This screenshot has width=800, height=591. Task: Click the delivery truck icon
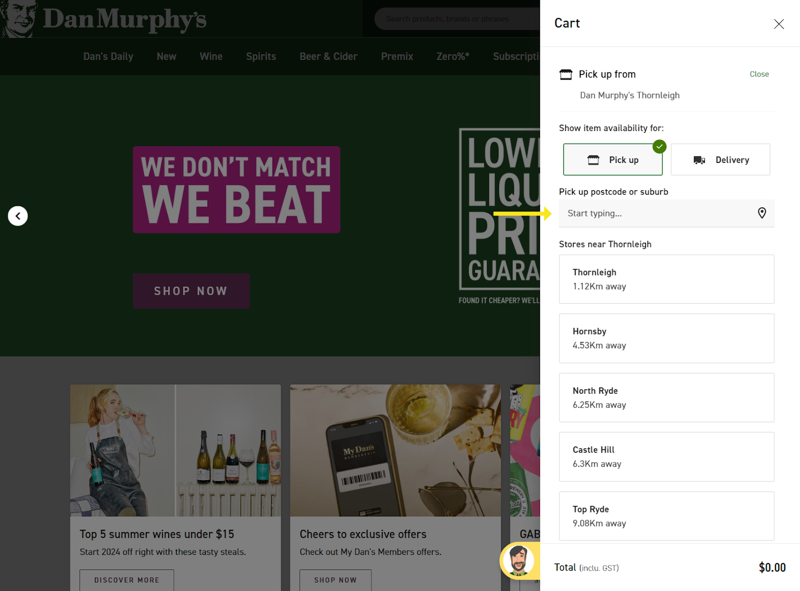(699, 160)
